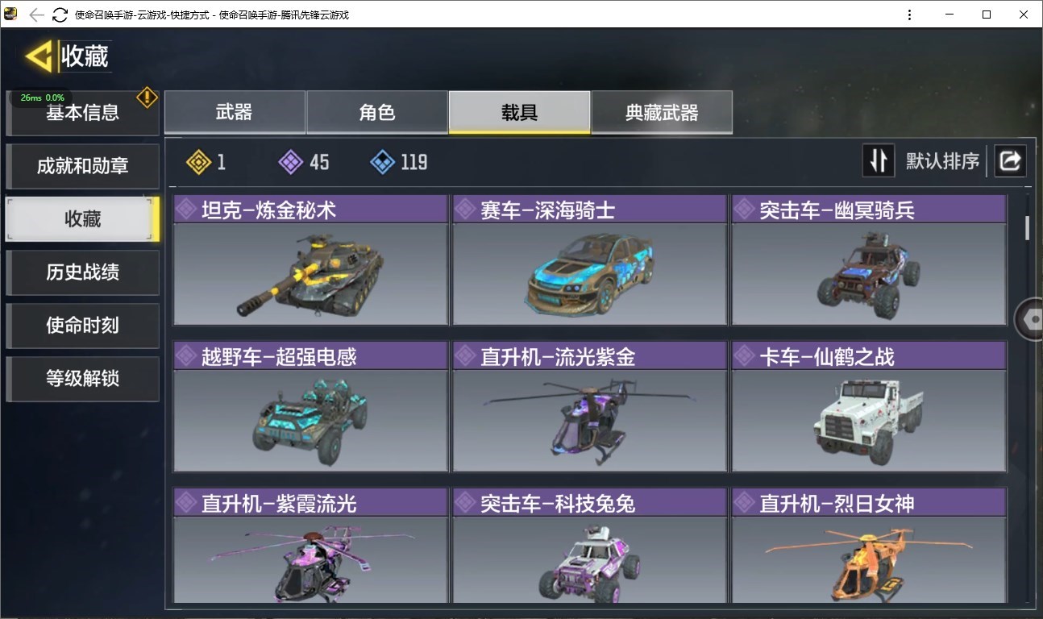Click the yellow back arrow beside 收藏
The height and width of the screenshot is (619, 1043).
pos(39,56)
